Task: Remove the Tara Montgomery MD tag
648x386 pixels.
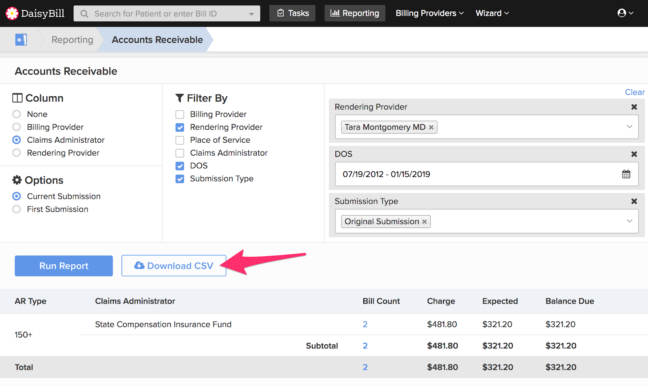Action: point(431,127)
